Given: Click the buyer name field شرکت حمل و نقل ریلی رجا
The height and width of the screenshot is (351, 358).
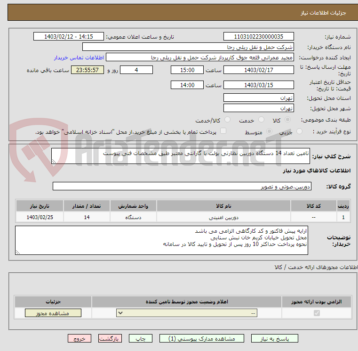Looking at the screenshot, I should click(188, 47).
